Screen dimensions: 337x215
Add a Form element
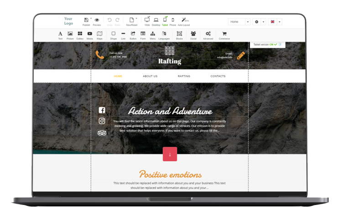(143, 34)
